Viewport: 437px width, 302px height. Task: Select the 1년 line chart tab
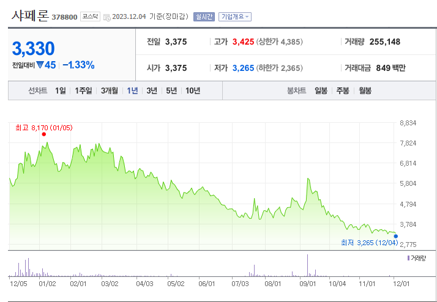[x=132, y=90]
